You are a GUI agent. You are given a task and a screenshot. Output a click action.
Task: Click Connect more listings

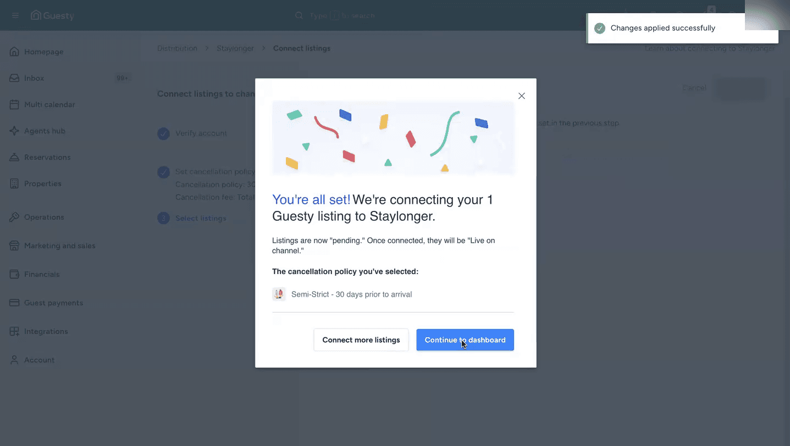coord(361,340)
